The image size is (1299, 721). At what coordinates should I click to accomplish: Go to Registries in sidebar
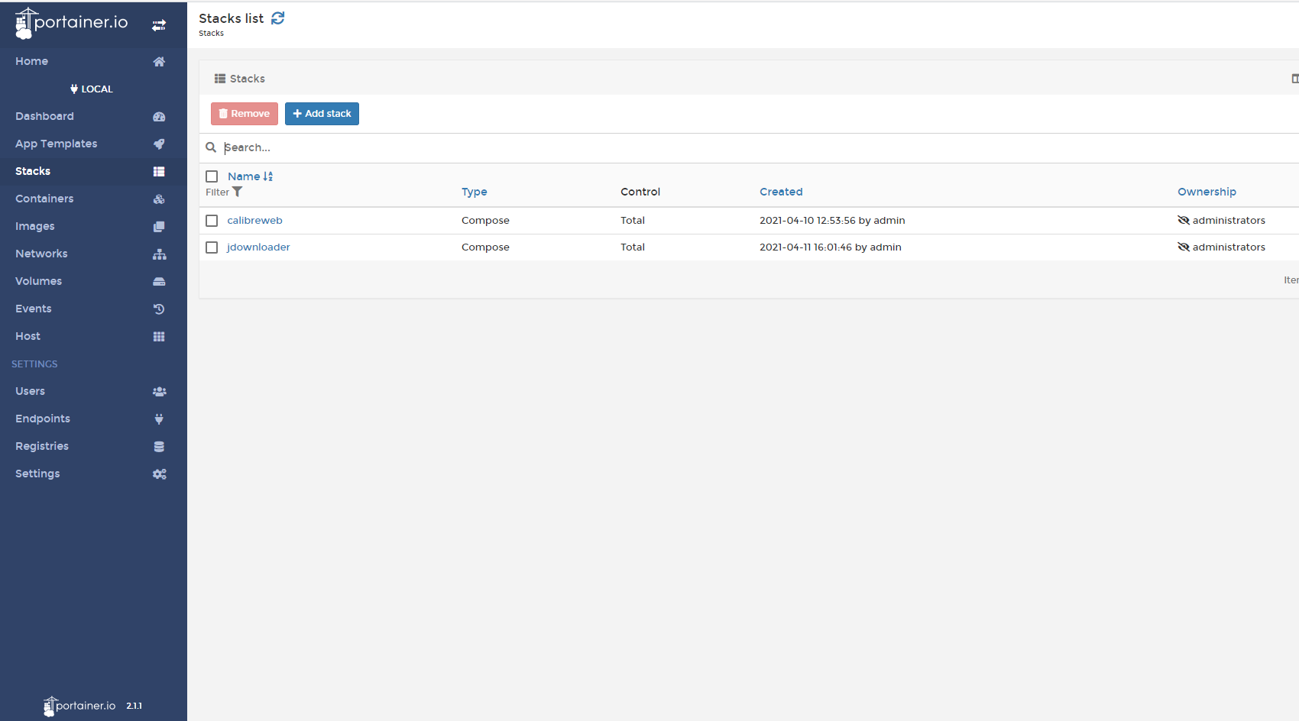[42, 446]
